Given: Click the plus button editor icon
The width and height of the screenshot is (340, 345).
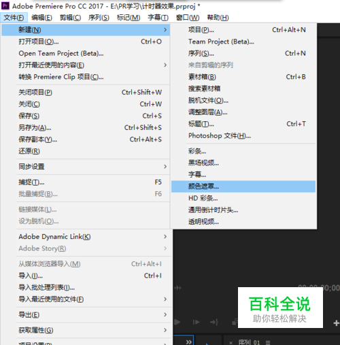Looking at the screenshot, I should click(x=336, y=323).
